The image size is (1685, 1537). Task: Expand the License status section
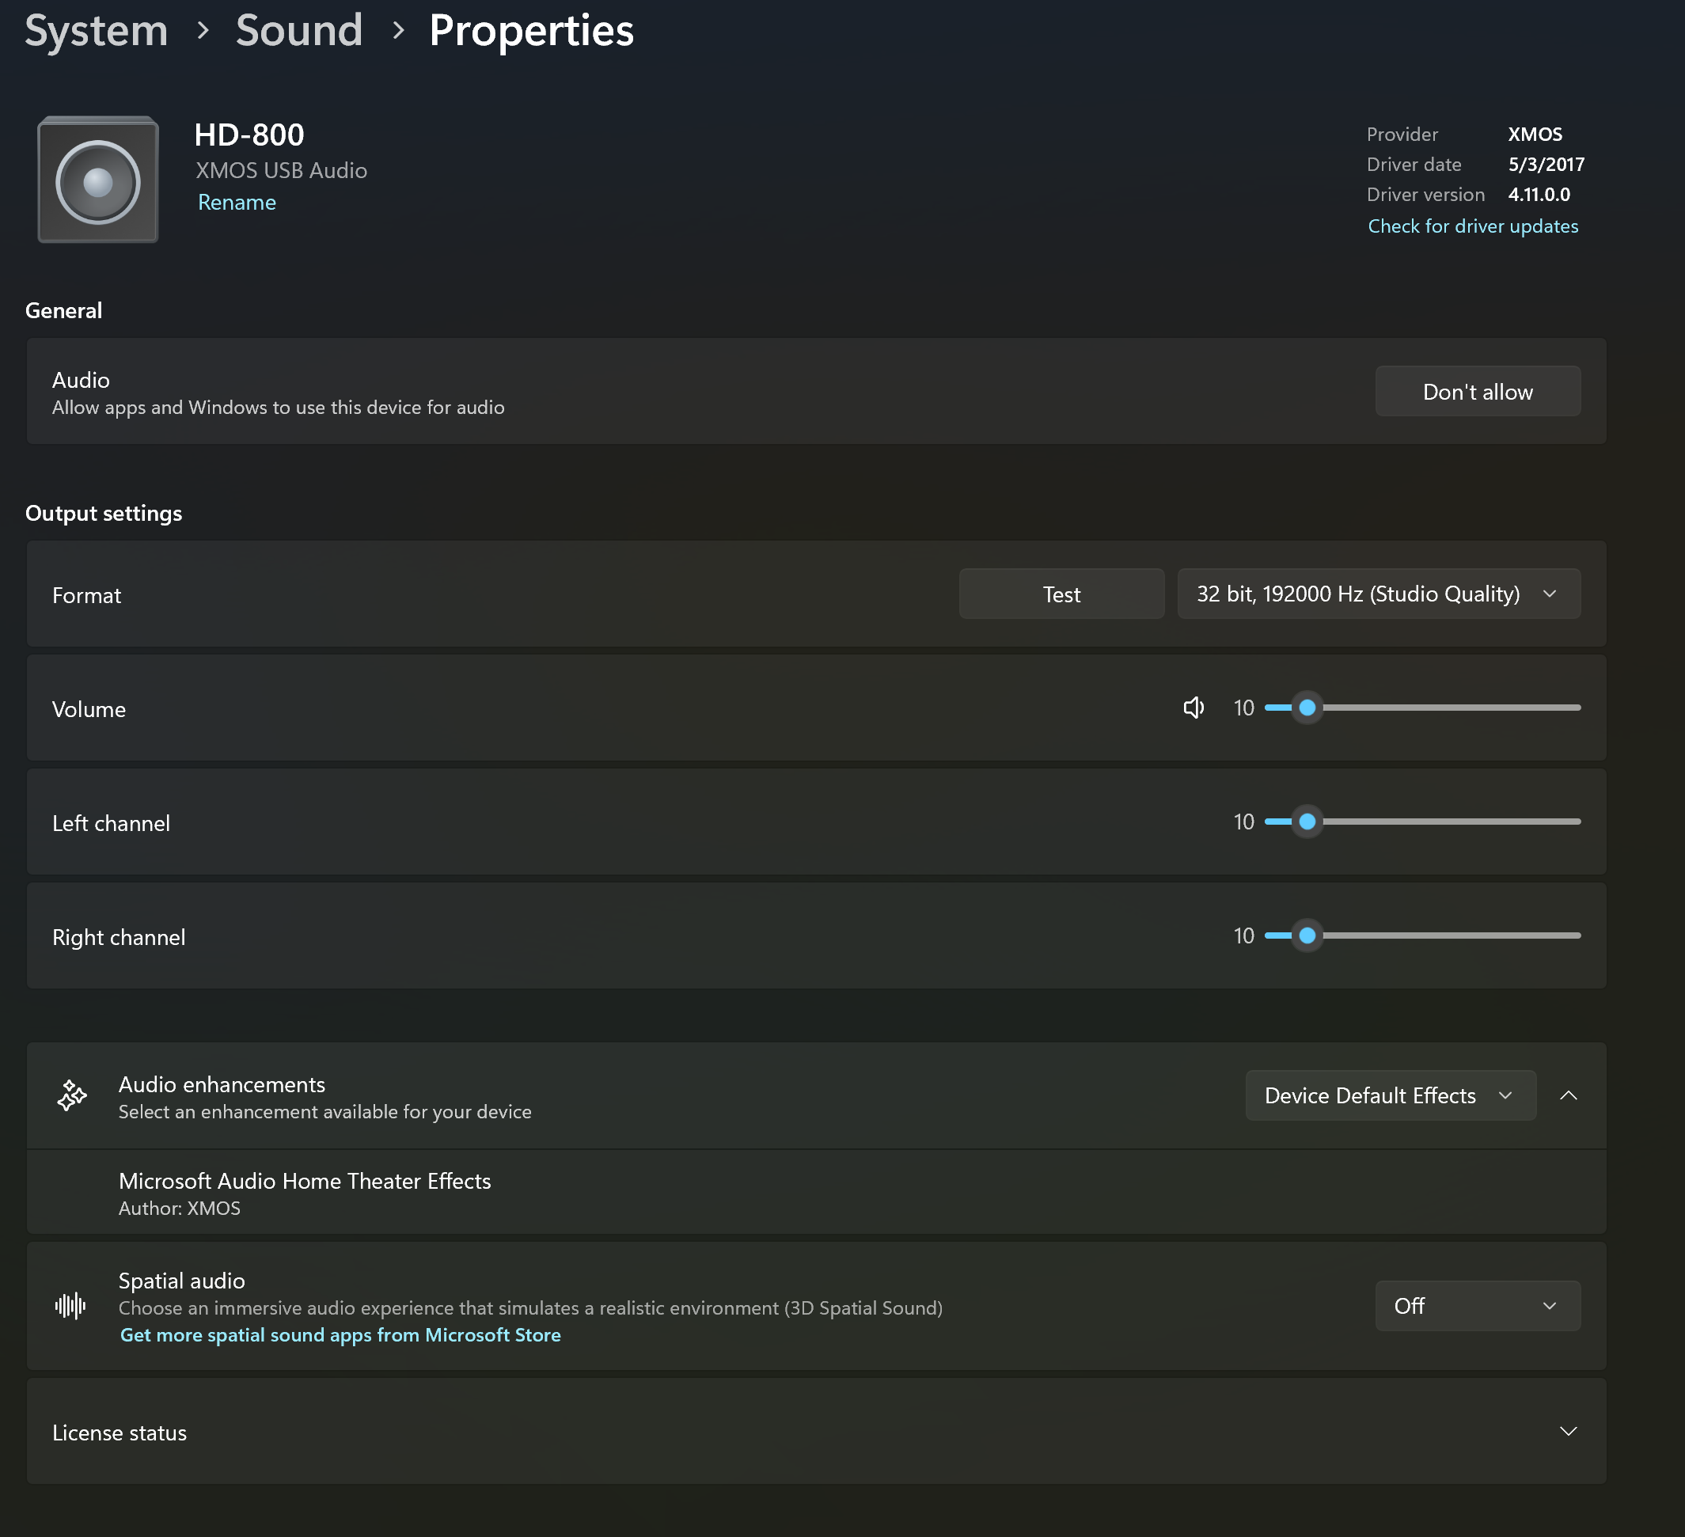click(1568, 1432)
